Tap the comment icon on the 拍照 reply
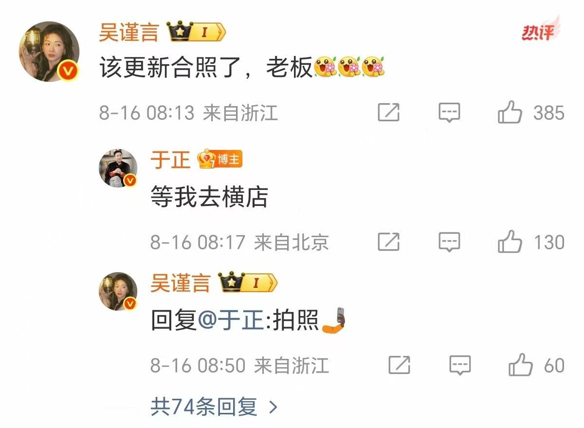 pyautogui.click(x=460, y=365)
